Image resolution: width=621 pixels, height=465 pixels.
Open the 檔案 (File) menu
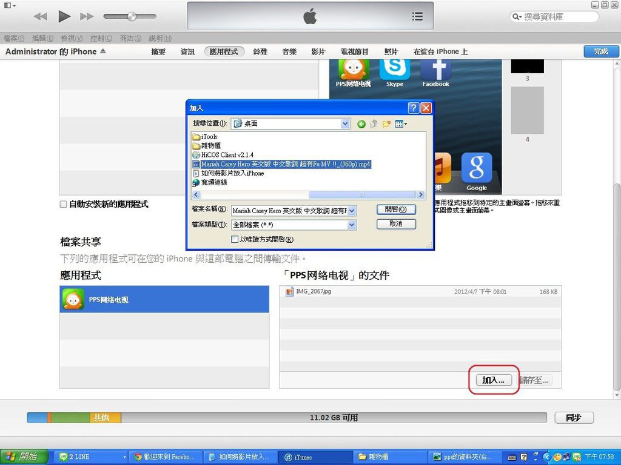coord(13,38)
